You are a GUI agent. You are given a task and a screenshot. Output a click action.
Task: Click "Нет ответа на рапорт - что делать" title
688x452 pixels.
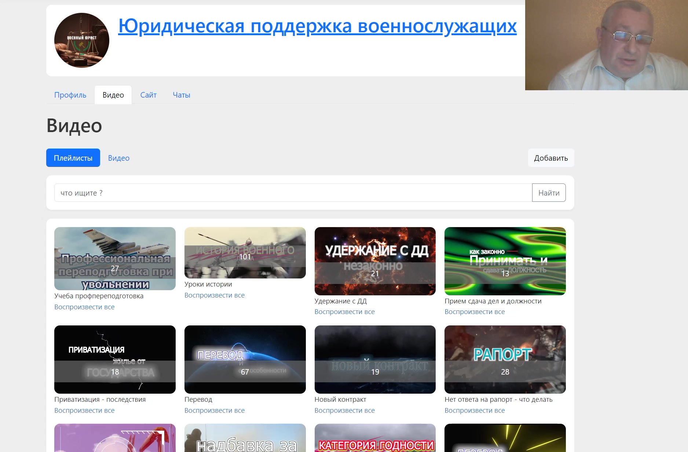click(x=498, y=400)
